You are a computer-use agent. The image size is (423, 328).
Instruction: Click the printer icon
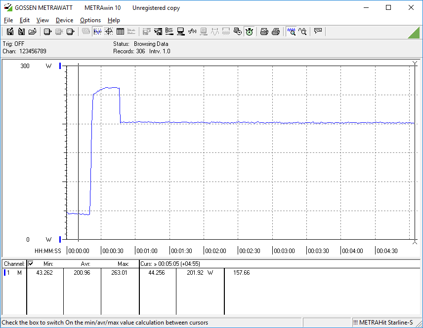click(276, 32)
